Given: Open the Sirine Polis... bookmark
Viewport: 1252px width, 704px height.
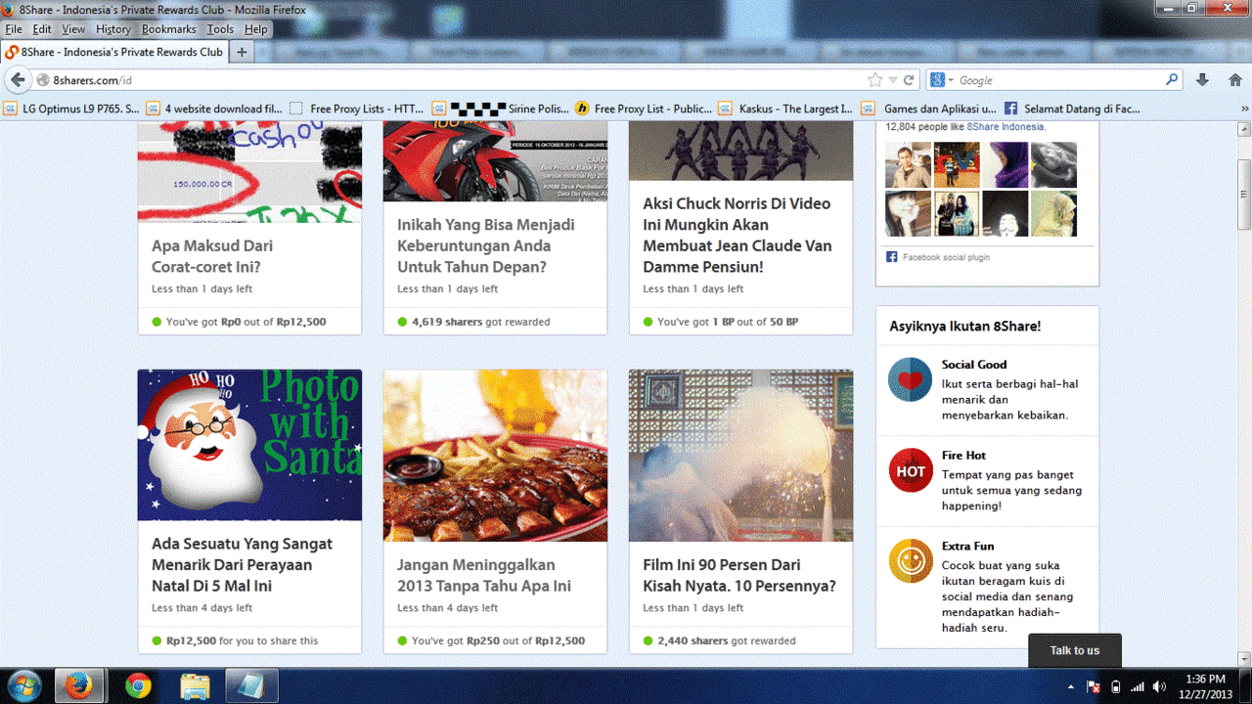Looking at the screenshot, I should point(500,109).
